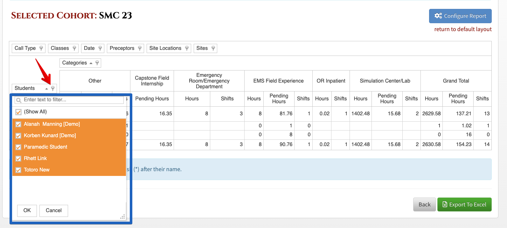Open the Site Locations filter pin

187,48
